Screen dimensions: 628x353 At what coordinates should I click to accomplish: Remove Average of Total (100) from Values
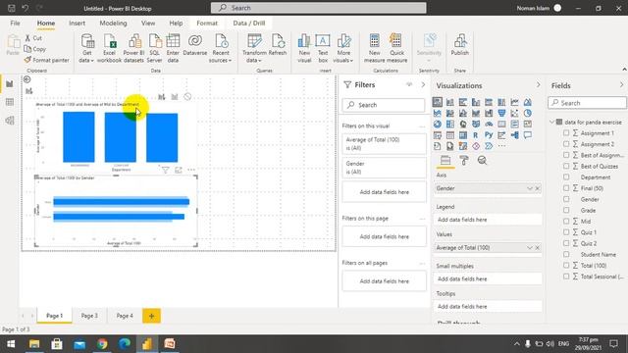pos(538,248)
